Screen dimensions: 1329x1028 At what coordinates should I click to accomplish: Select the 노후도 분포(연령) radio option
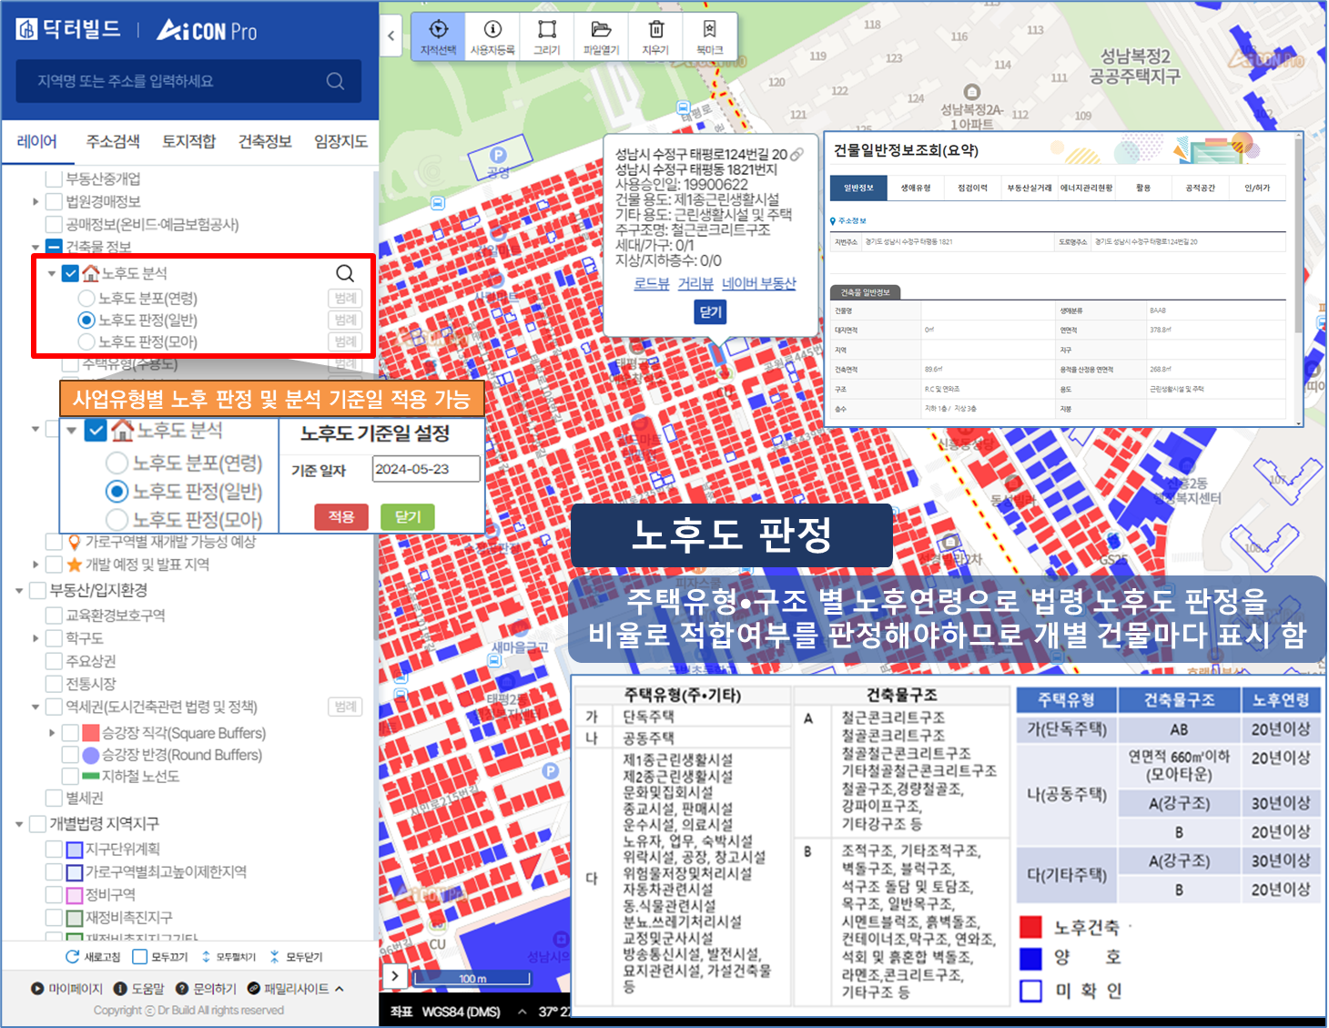(86, 298)
